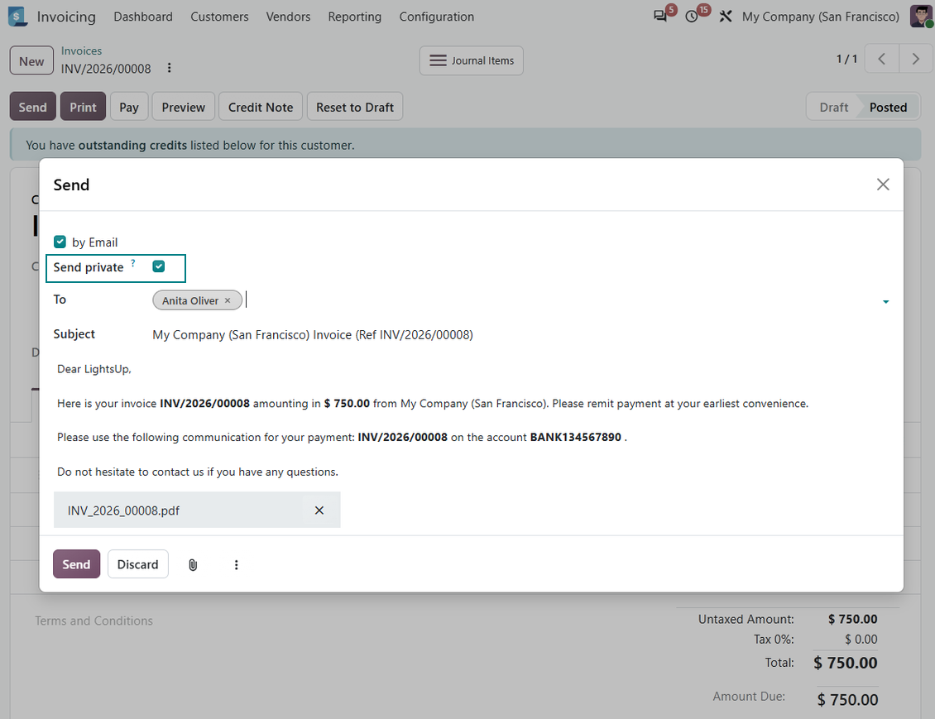Click the Subject text field

click(519, 334)
